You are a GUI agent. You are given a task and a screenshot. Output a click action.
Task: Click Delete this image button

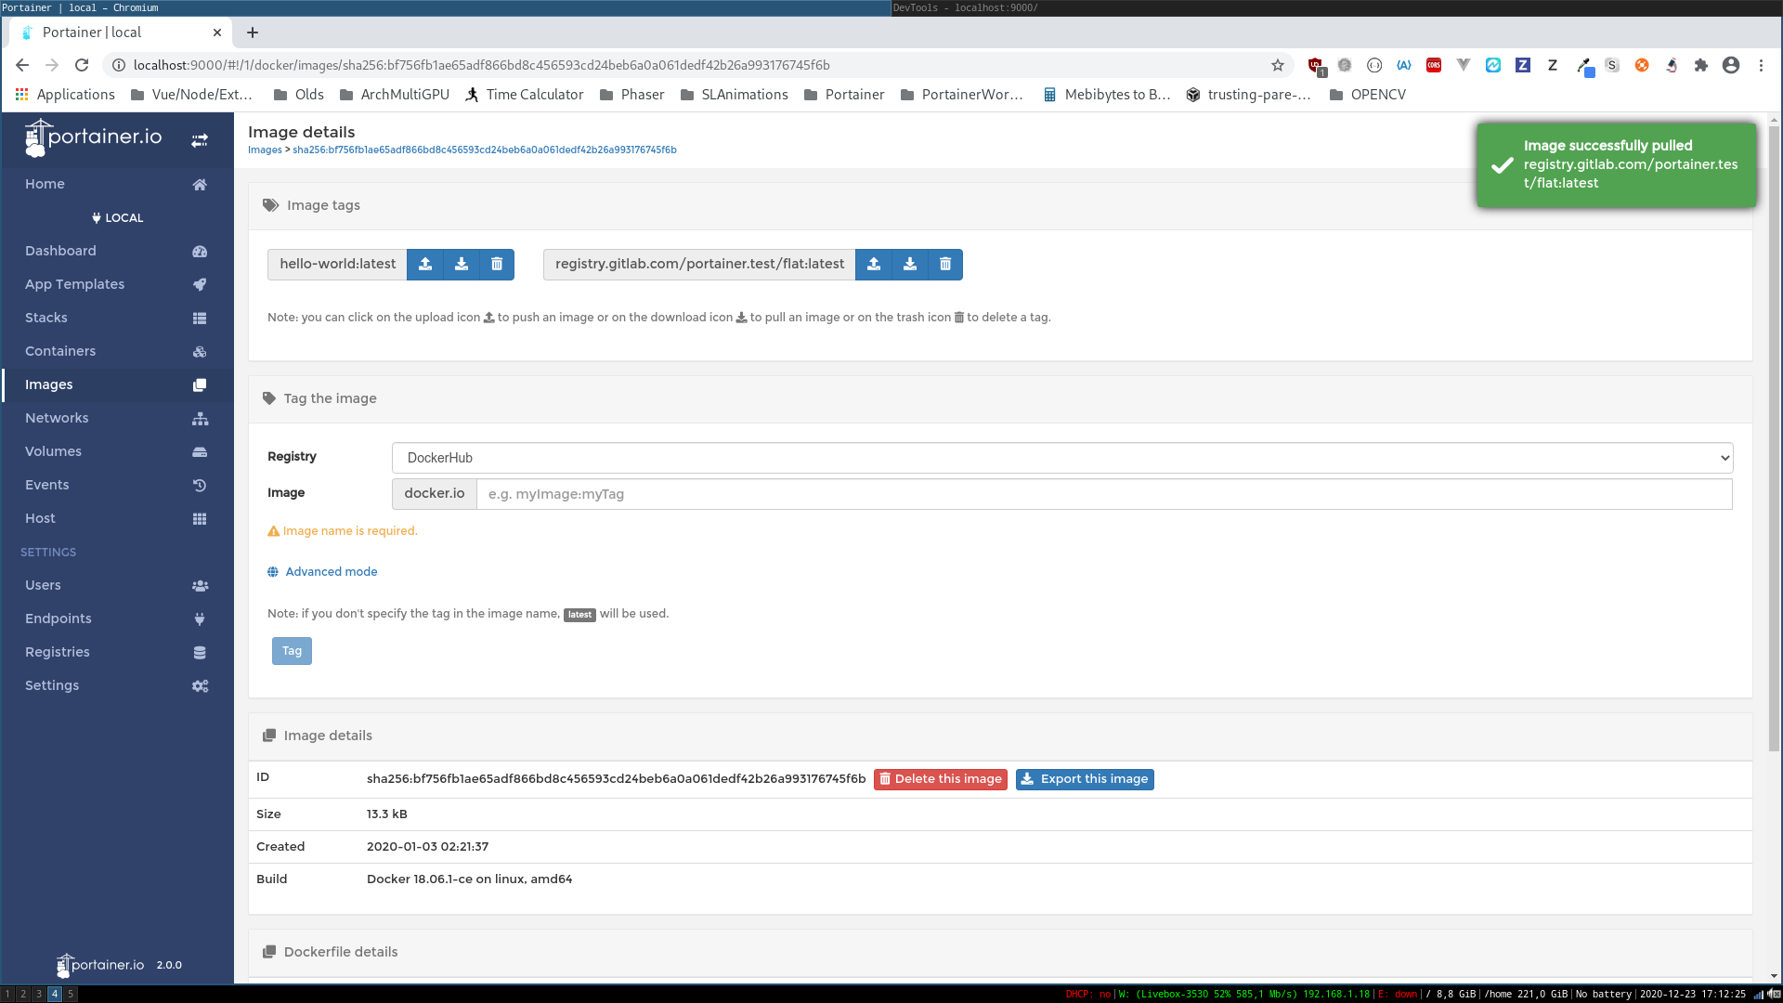(x=940, y=779)
